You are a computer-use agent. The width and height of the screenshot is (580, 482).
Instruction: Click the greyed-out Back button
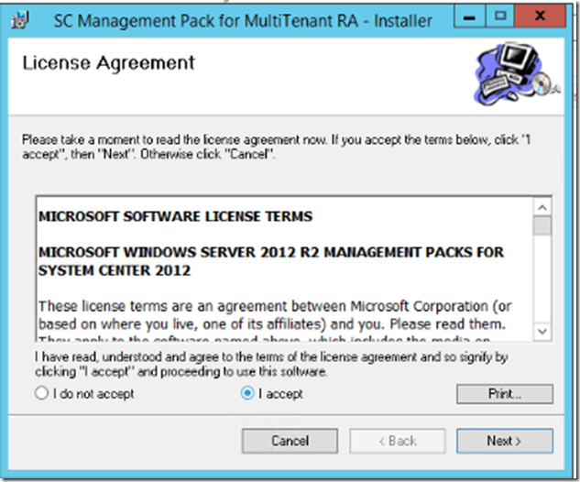click(x=398, y=441)
